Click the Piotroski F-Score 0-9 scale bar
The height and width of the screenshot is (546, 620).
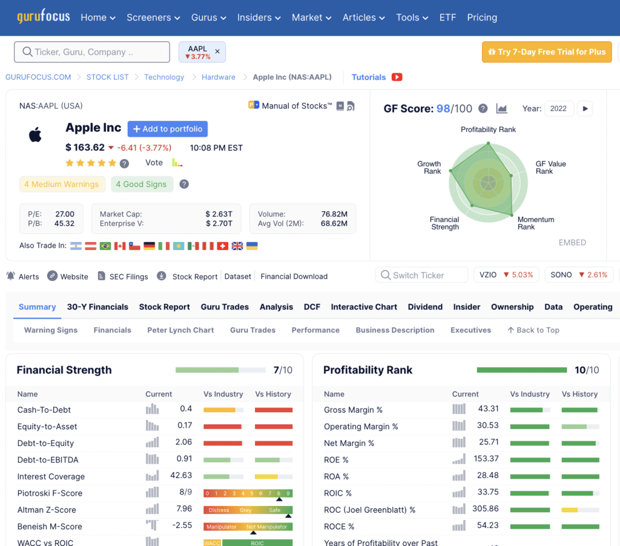(248, 493)
